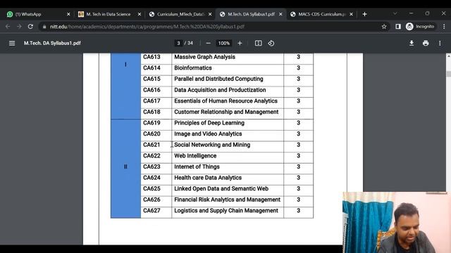Click 'Principles of Deep Learning' course

(209, 123)
